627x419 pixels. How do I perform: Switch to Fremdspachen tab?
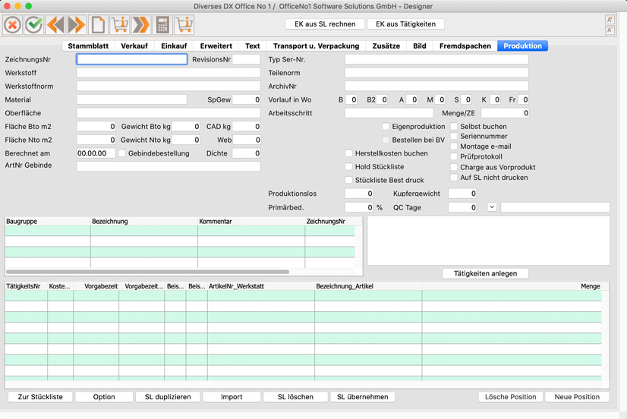point(465,46)
